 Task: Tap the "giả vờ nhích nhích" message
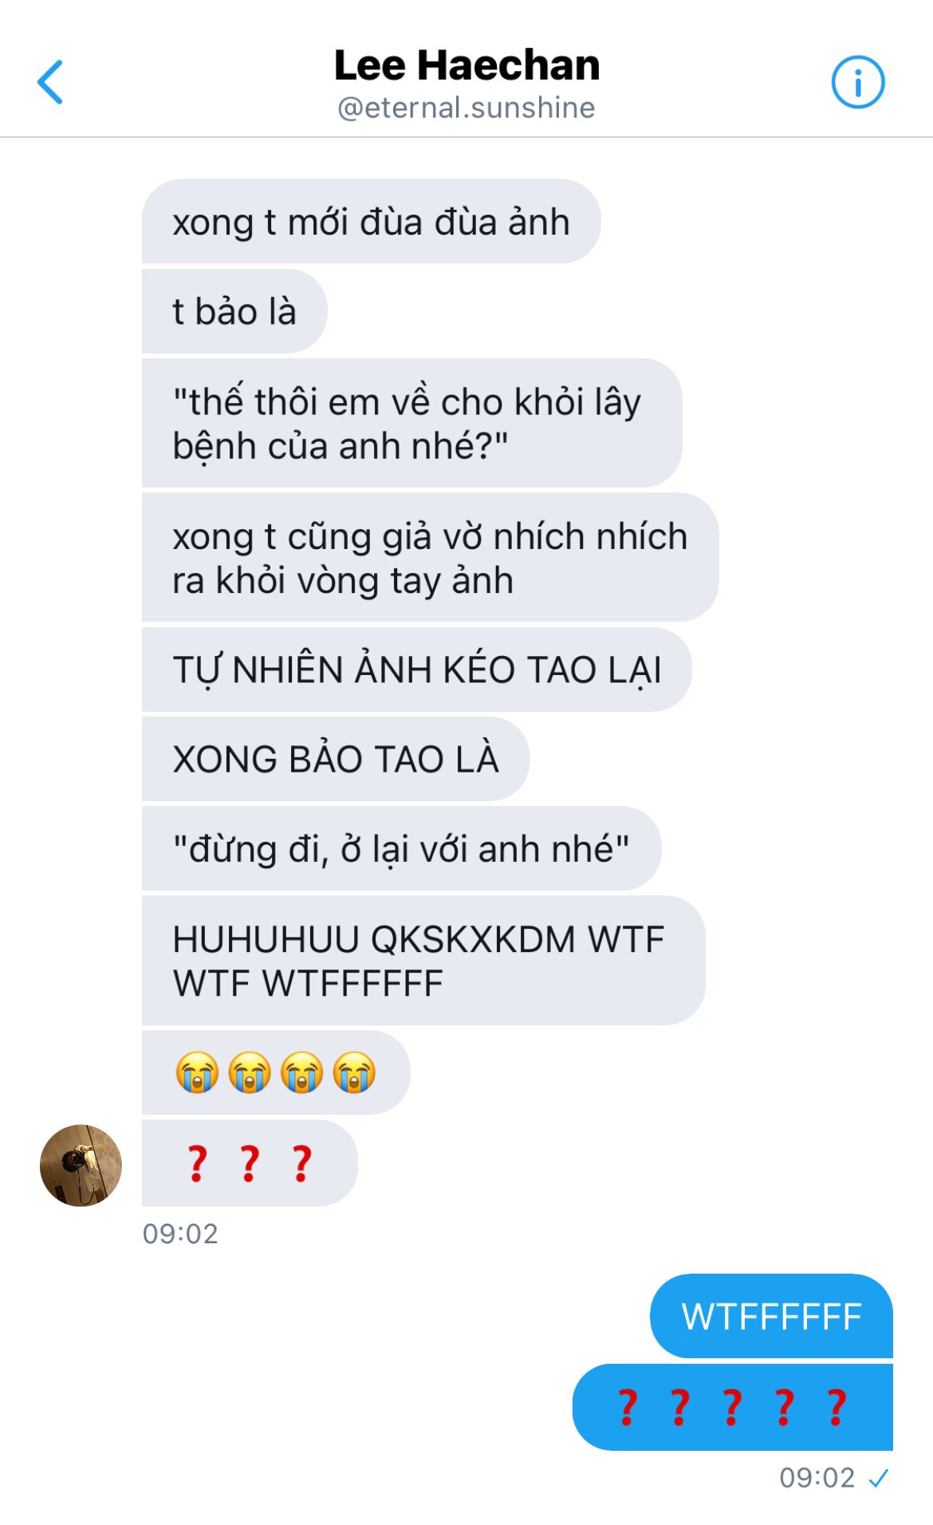click(430, 557)
